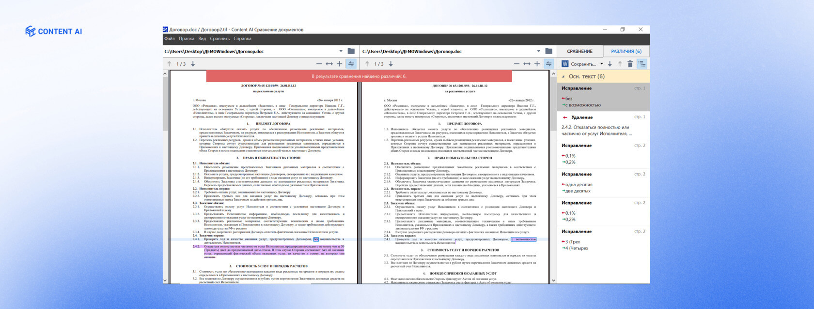This screenshot has height=309, width=814.
Task: Close the comparison window
Action: (641, 29)
